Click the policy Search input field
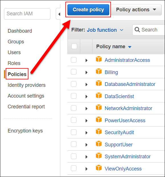The width and height of the screenshot is (165, 177). click(x=148, y=30)
